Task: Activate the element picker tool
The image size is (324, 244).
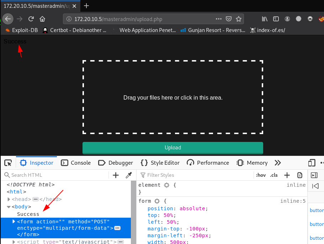Action: (x=8, y=163)
